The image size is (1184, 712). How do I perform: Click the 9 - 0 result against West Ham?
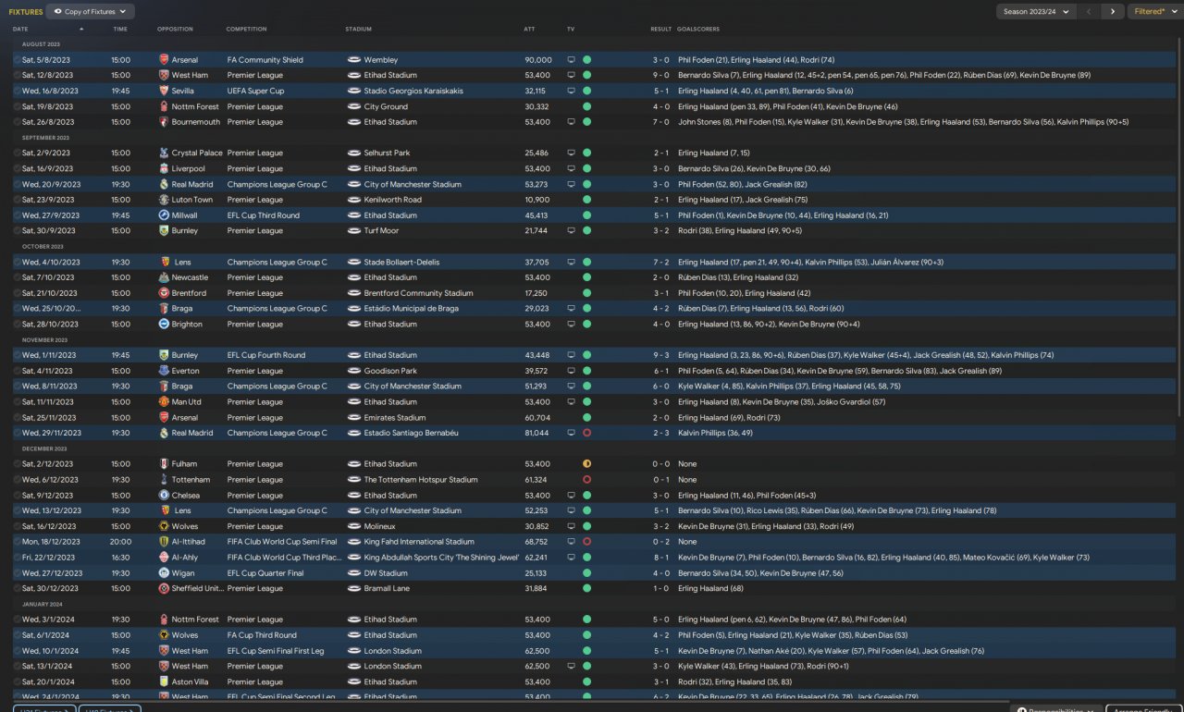660,76
